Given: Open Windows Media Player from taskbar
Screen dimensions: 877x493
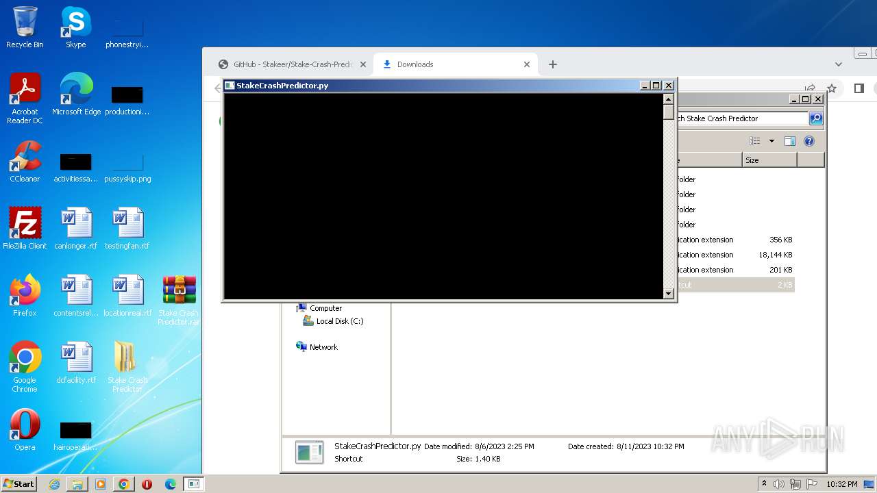Looking at the screenshot, I should [x=101, y=484].
